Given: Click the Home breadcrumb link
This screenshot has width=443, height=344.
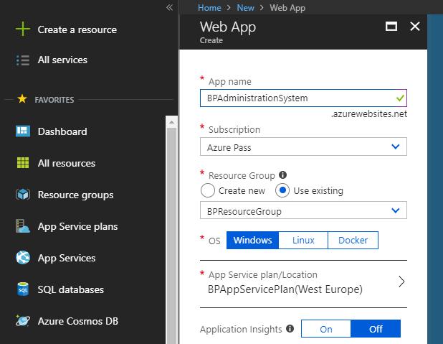Looking at the screenshot, I should [x=209, y=8].
